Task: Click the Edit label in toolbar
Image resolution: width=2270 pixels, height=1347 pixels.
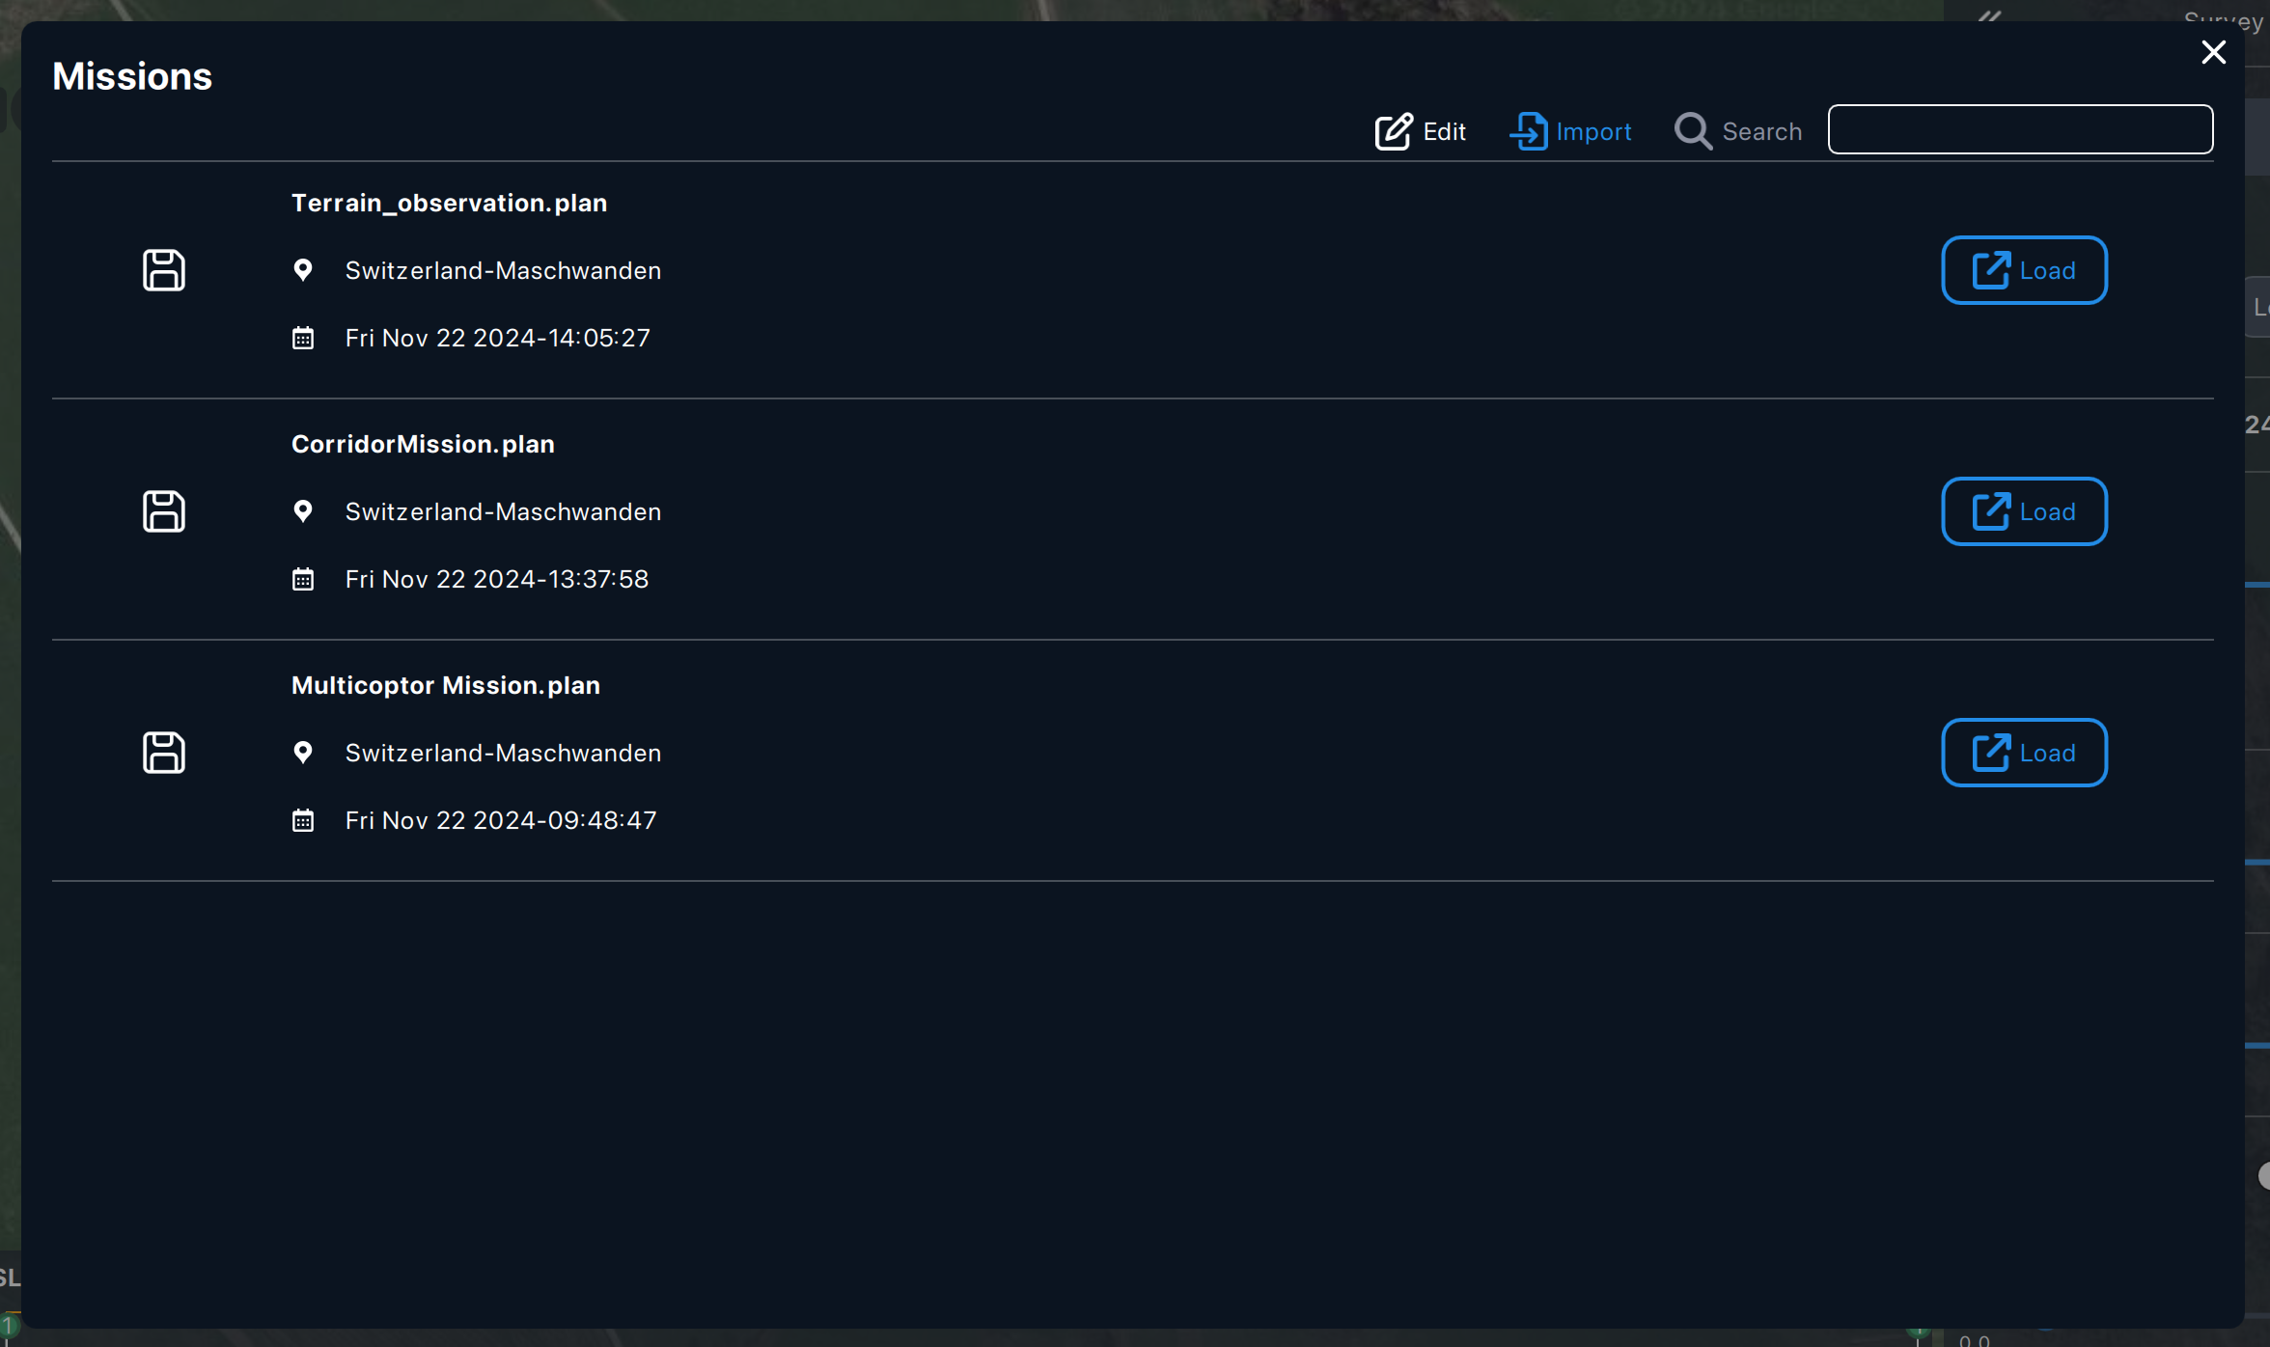Action: [1444, 131]
